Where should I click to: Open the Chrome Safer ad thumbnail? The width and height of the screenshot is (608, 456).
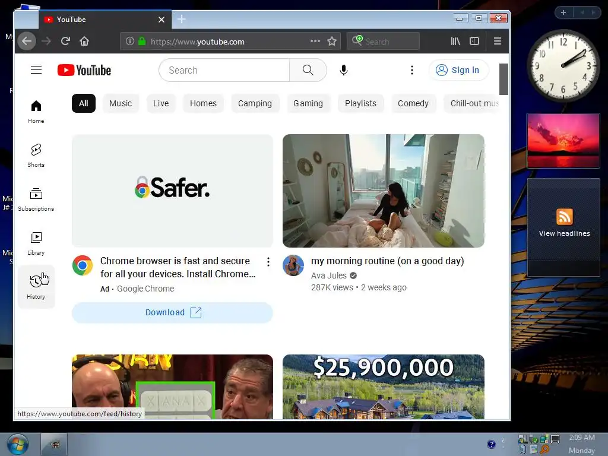(173, 191)
